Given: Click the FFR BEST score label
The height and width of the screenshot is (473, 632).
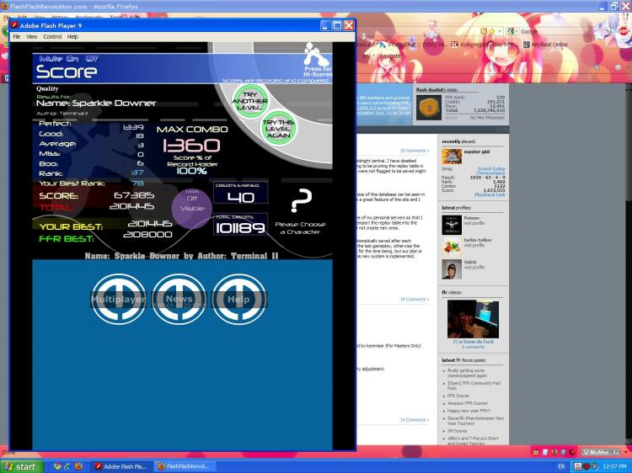Looking at the screenshot, I should pos(67,239).
